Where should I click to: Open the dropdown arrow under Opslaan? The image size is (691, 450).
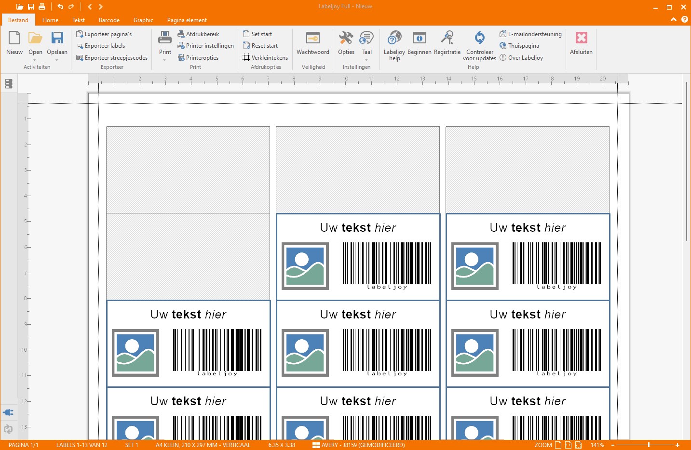click(57, 60)
